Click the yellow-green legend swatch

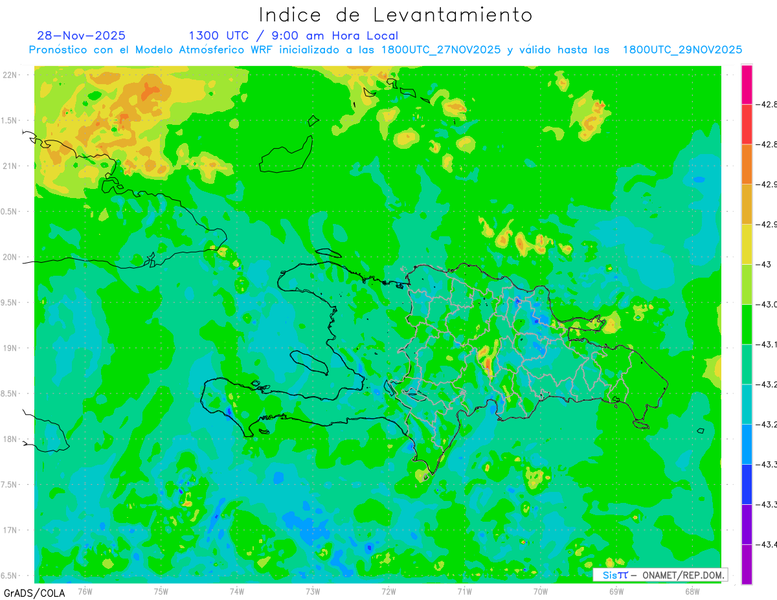pyautogui.click(x=747, y=284)
